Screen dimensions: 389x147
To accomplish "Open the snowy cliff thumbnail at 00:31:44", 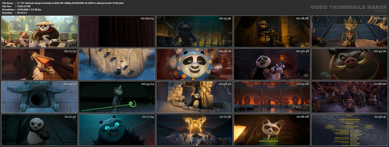I will pos(117,64).
